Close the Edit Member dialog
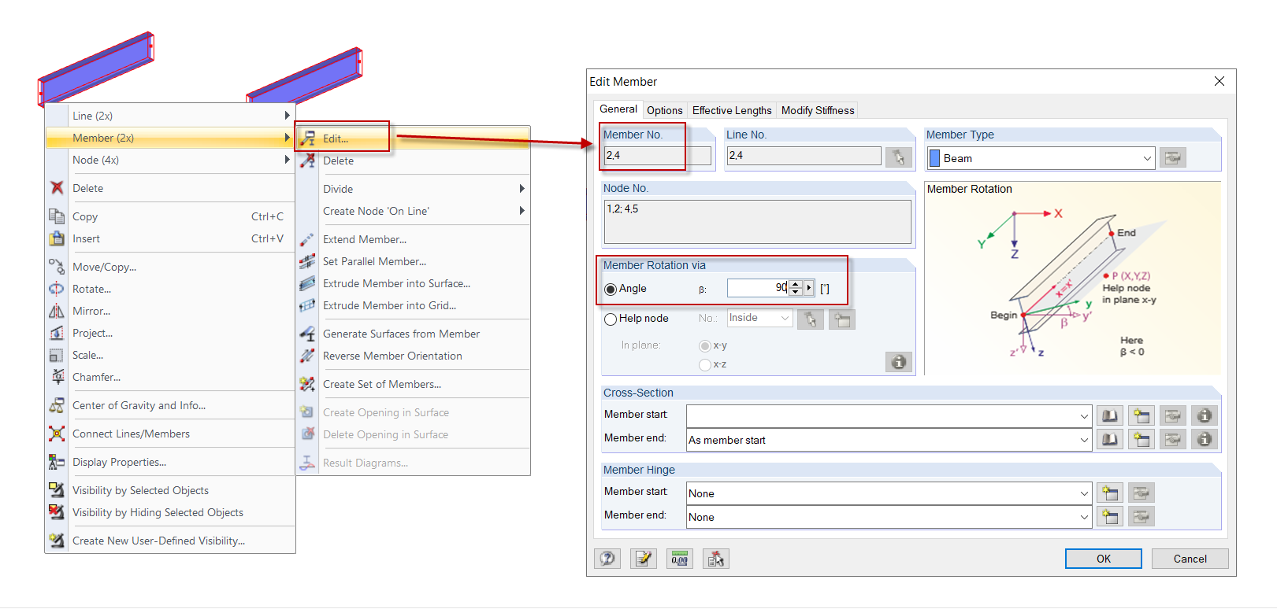1277x609 pixels. [1219, 81]
